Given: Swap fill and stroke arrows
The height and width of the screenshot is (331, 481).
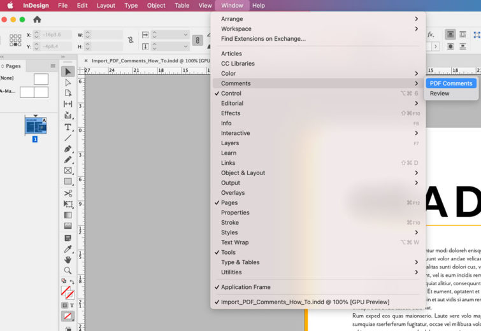Looking at the screenshot, I should click(72, 281).
